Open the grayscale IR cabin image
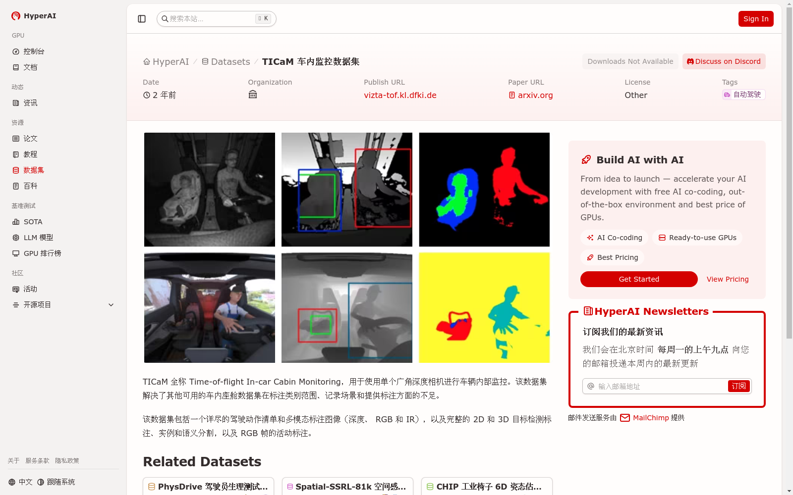Image resolution: width=793 pixels, height=495 pixels. point(210,190)
